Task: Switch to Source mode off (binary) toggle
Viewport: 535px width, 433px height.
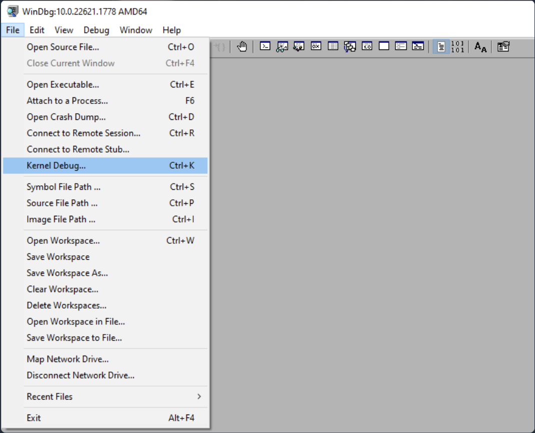Action: [x=457, y=46]
